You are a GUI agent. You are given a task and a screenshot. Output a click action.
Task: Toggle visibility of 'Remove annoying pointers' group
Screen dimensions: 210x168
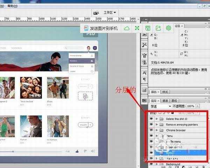(x=151, y=125)
